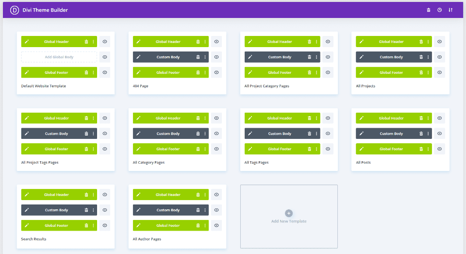The height and width of the screenshot is (254, 466).
Task: Click the 404 Page template title
Action: (140, 86)
